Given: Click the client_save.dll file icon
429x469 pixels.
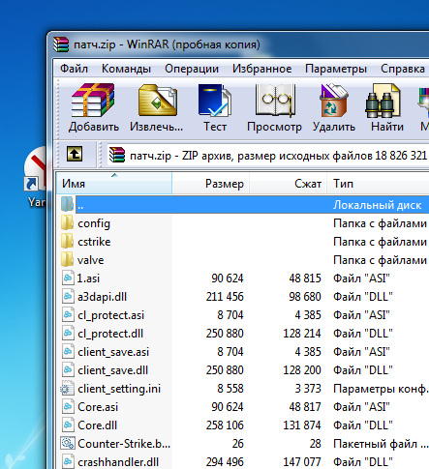Looking at the screenshot, I should click(68, 369).
